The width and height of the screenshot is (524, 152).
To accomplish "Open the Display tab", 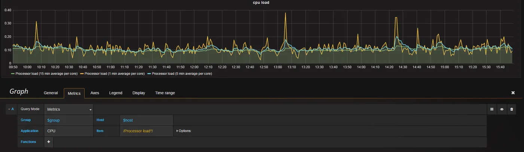I will pos(138,93).
